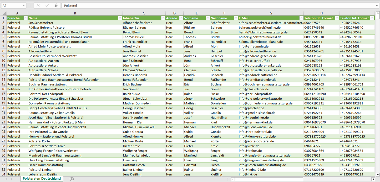The height and width of the screenshot is (182, 380).
Task: Click the Select All corner triangle
Action: (4, 13)
